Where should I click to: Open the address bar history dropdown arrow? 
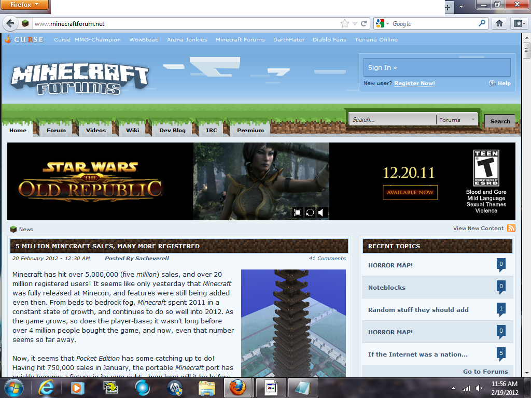[x=355, y=23]
